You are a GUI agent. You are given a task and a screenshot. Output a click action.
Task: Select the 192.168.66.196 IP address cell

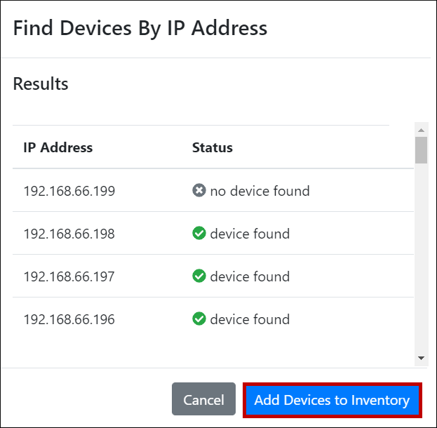tap(69, 319)
